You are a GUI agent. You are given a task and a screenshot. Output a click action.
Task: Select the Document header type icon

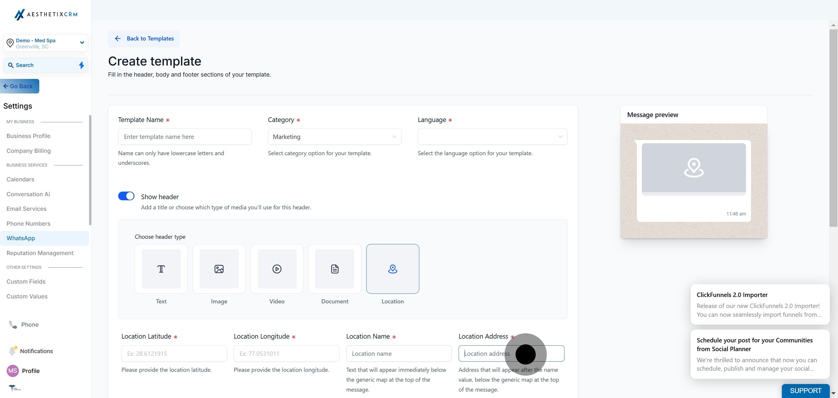(x=335, y=269)
